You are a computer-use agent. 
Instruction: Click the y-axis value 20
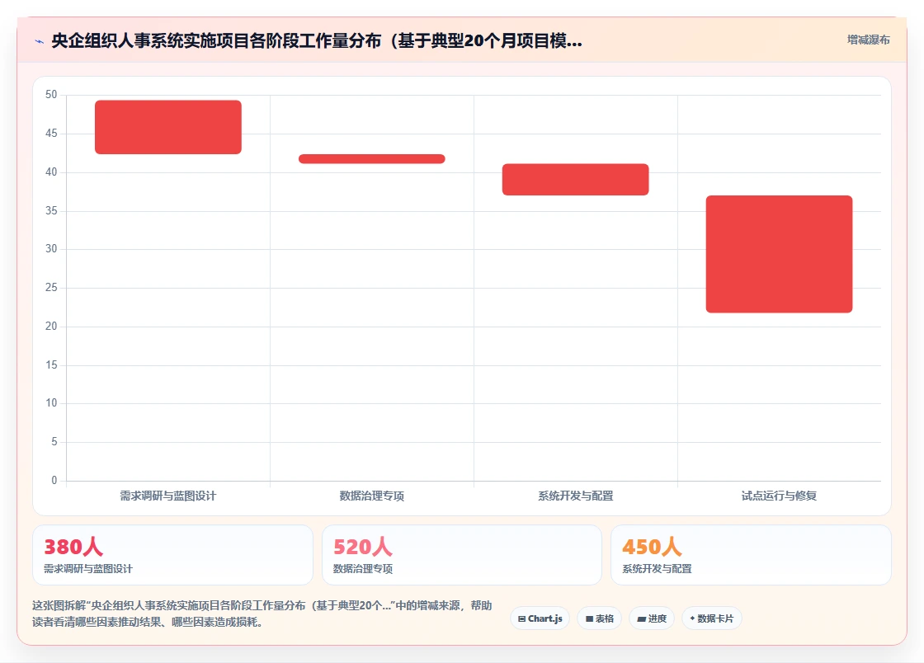click(51, 327)
